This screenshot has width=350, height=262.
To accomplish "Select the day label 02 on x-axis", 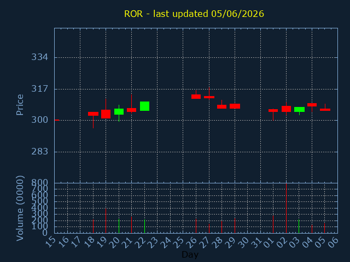I will [x=282, y=242].
